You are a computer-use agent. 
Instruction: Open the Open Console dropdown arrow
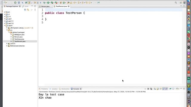click(x=179, y=89)
